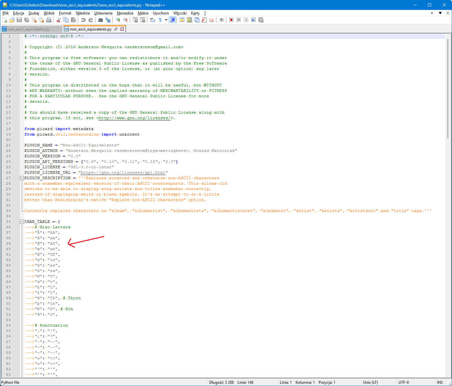Click the Zoom in magnifier icon

(x=118, y=20)
